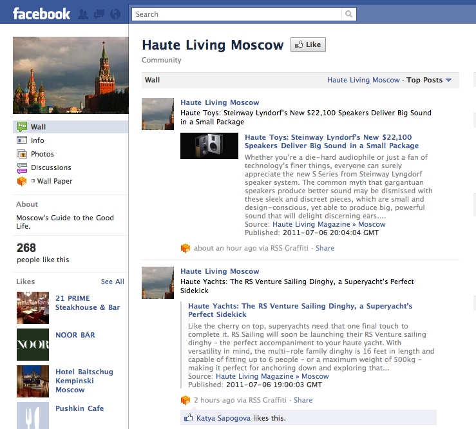This screenshot has height=429, width=476.
Task: Click the search magnifier icon
Action: tap(348, 14)
